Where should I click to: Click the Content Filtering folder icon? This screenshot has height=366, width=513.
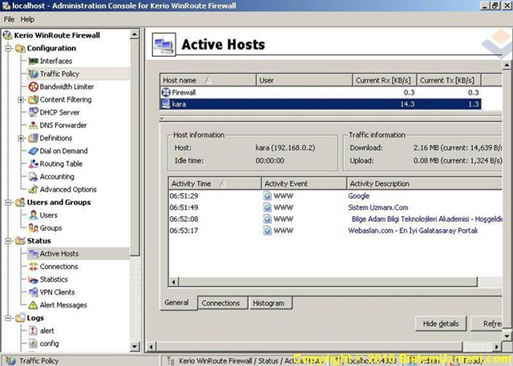point(33,99)
